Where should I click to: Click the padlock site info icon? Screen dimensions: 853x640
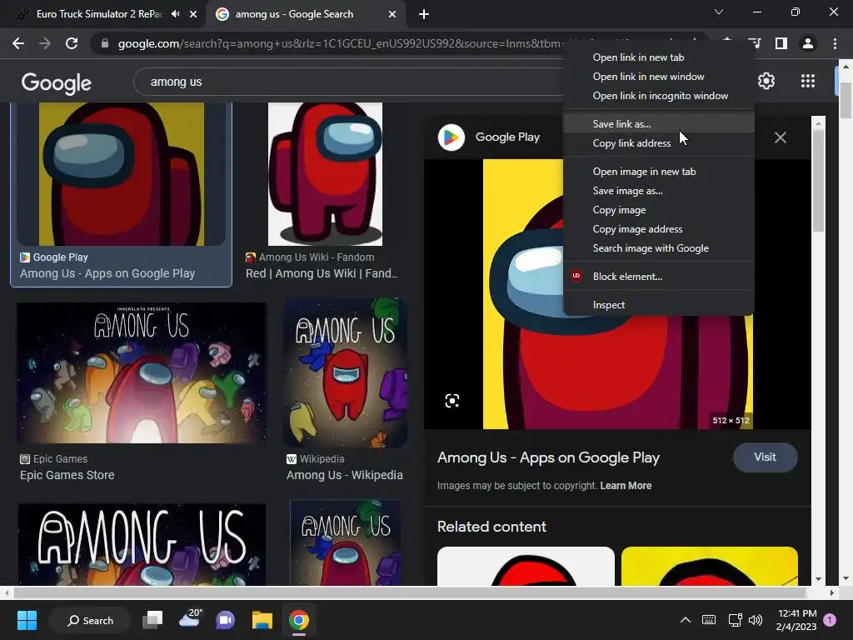(105, 43)
